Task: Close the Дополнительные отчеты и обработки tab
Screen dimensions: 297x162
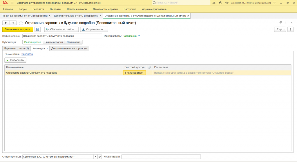Action: [100, 16]
